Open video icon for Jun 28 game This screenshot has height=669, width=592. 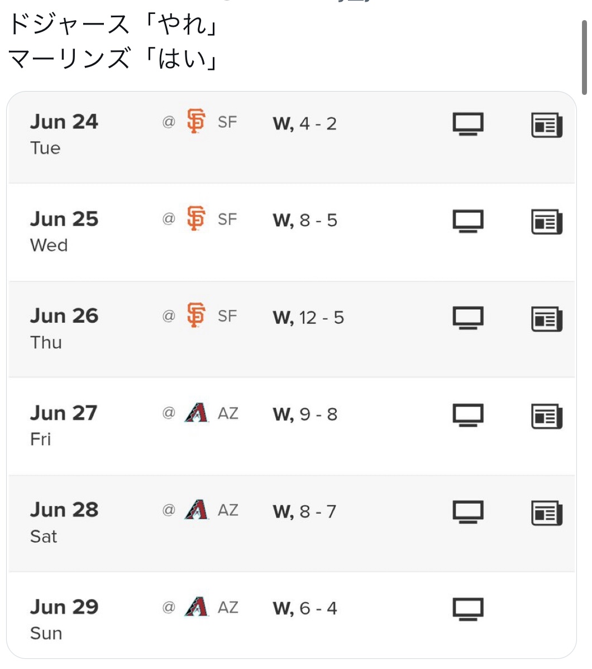468,512
